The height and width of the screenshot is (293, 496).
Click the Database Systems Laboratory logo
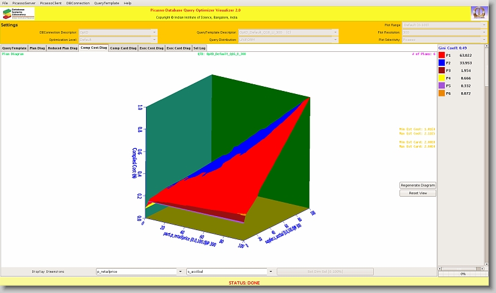(19, 13)
